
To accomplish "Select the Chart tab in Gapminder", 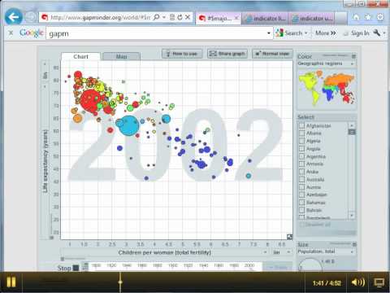I will coord(80,56).
